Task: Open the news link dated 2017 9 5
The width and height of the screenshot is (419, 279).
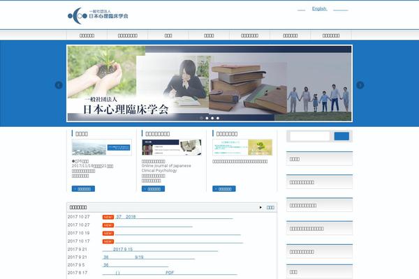Action: pos(135,265)
